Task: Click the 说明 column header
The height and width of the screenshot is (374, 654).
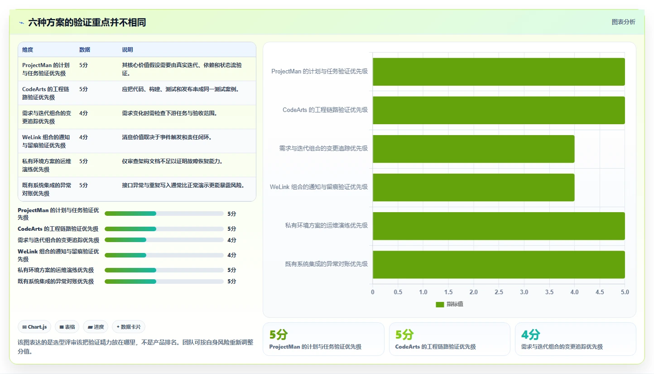Action: [127, 50]
